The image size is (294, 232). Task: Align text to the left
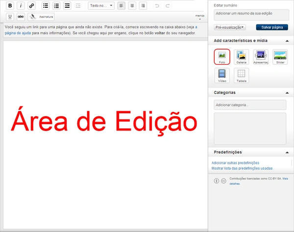[122, 5]
